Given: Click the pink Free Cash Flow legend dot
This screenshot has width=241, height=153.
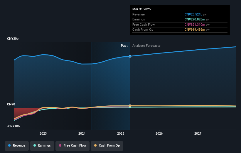Looking at the screenshot, I should 60,145.
